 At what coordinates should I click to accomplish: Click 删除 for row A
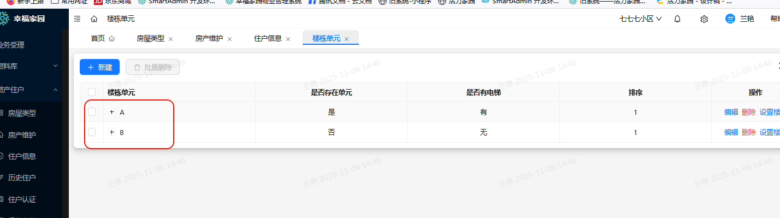(x=749, y=112)
